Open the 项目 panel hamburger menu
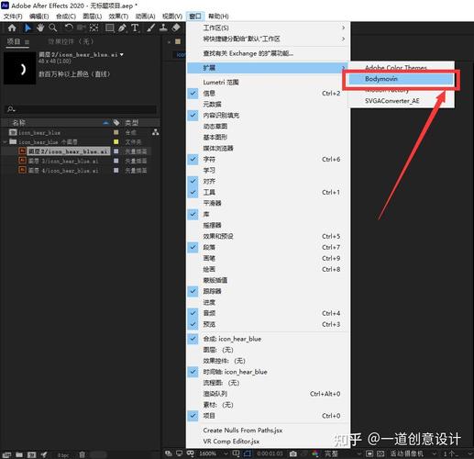The height and width of the screenshot is (459, 474). click(27, 42)
